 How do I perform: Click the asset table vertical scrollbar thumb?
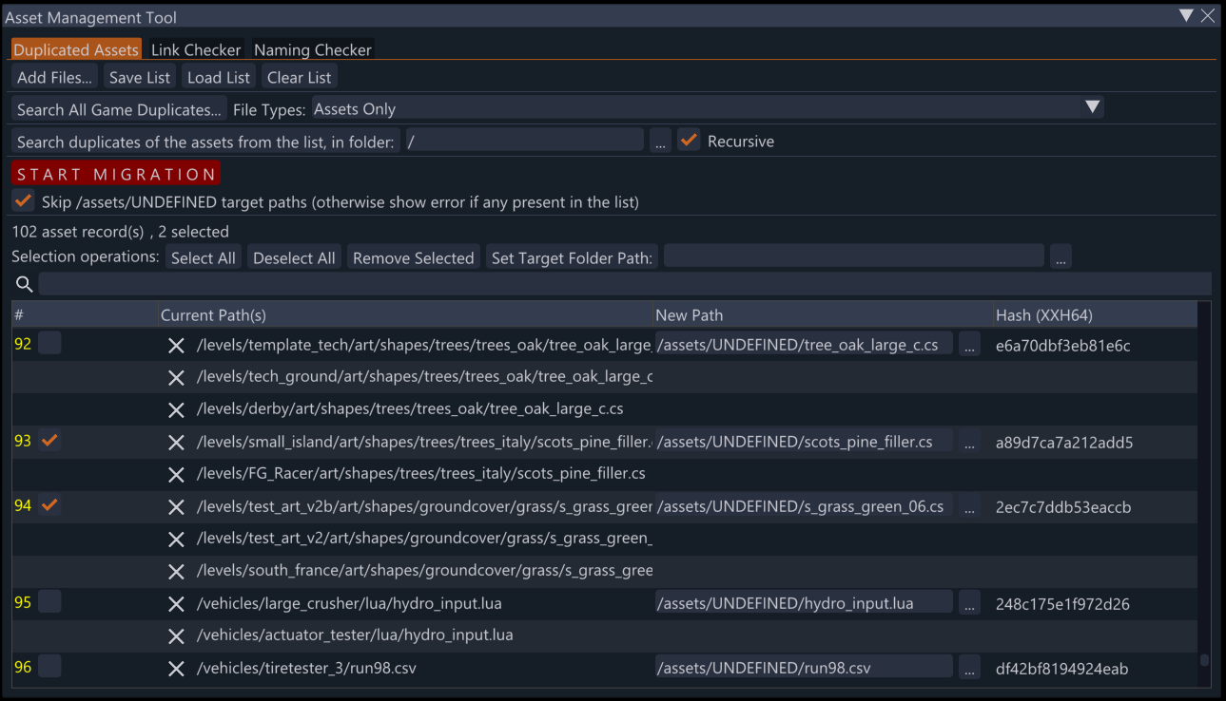(1204, 660)
